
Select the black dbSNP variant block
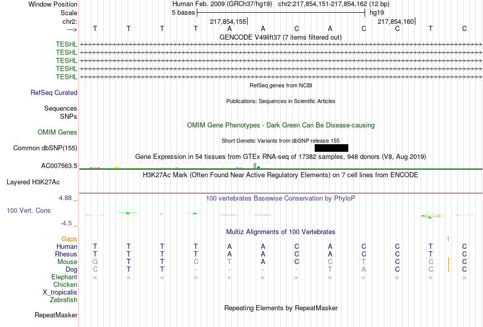(331, 148)
